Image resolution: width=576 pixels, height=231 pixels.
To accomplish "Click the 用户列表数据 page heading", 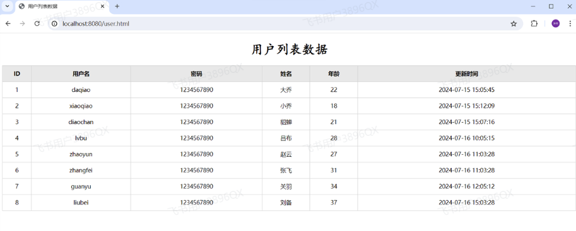I will [289, 50].
